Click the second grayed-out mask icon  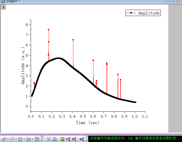55,139
